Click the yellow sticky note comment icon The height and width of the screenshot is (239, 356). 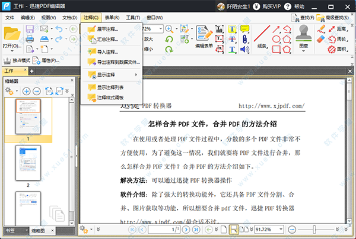click(244, 29)
